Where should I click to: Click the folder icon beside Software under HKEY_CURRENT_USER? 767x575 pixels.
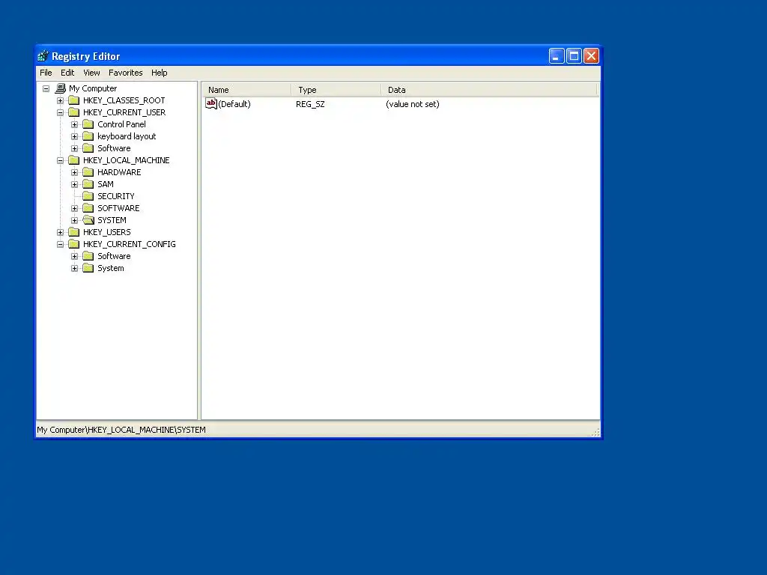pyautogui.click(x=88, y=148)
